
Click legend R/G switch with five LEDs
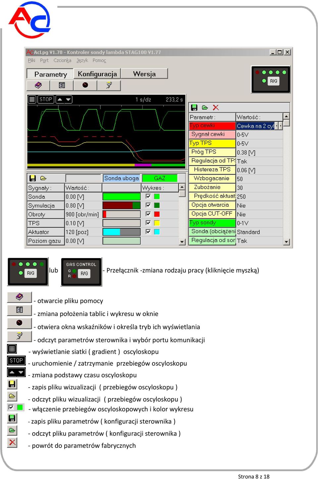coord(28,272)
